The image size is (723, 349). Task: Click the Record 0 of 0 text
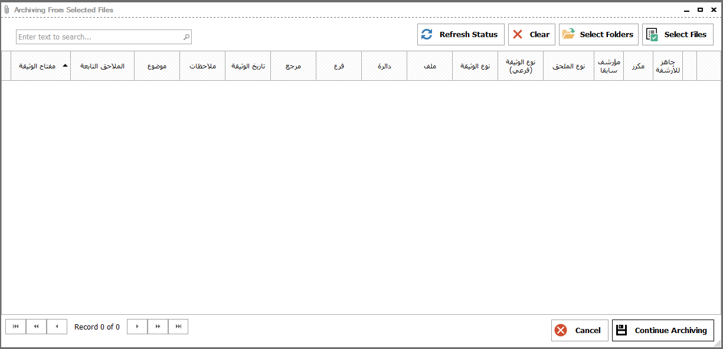(x=97, y=327)
